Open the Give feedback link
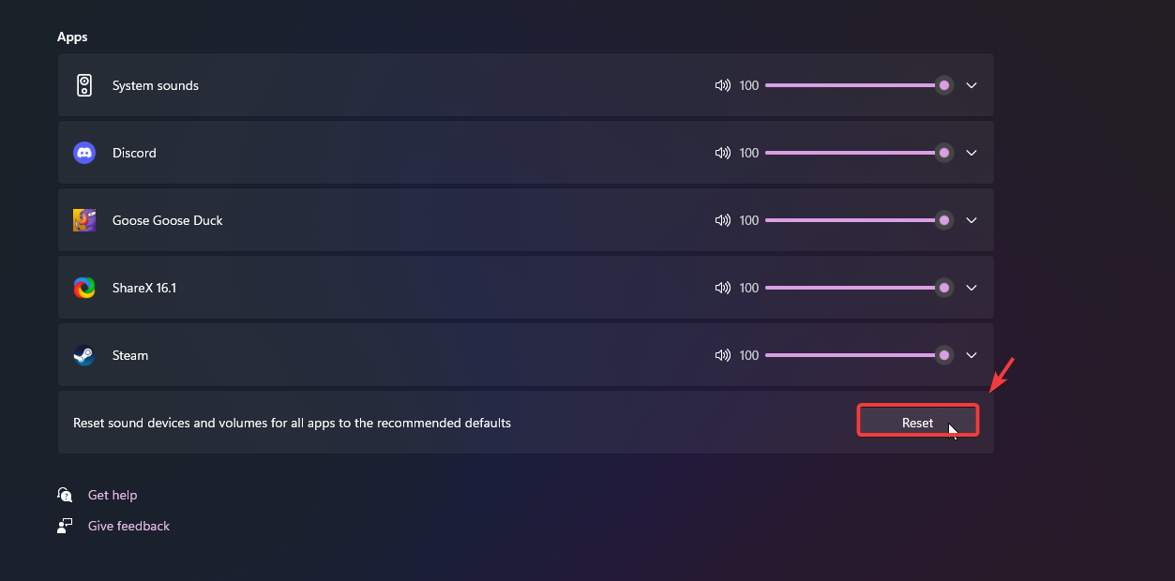 [x=128, y=526]
